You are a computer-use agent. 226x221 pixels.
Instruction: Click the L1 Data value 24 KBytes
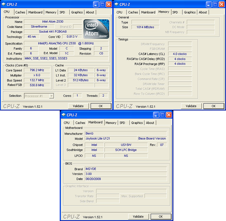[x=81, y=70]
